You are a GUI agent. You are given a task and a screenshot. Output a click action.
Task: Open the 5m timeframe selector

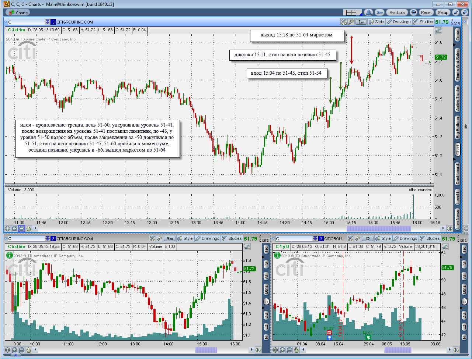[x=169, y=239]
